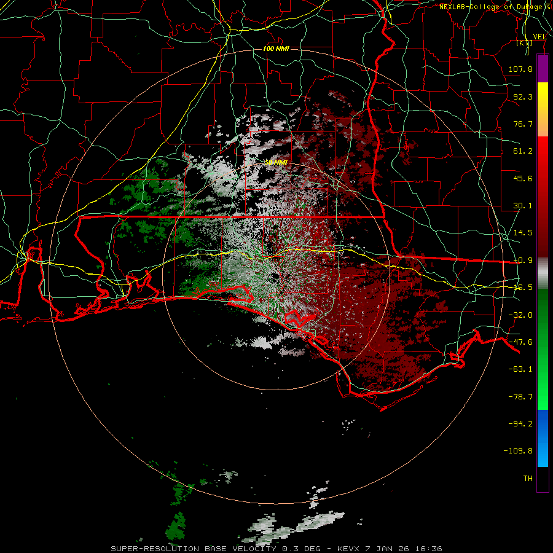Click the -63.1 velocity scale value
This screenshot has width=553, height=553.
click(x=520, y=369)
